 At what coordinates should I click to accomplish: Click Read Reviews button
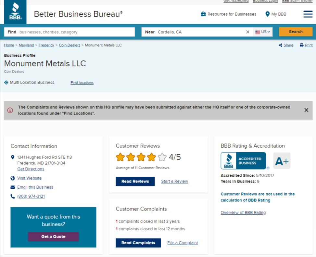[135, 181]
